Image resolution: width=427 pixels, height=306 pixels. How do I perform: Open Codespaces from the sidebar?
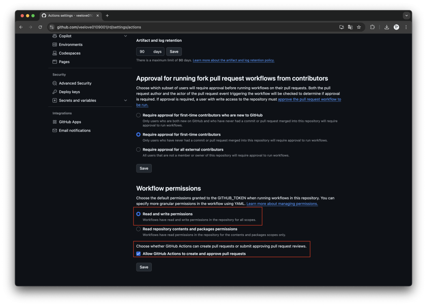click(x=69, y=53)
